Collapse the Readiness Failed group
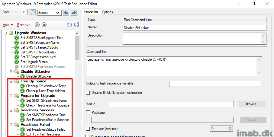The width and height of the screenshot is (274, 137). [11, 125]
